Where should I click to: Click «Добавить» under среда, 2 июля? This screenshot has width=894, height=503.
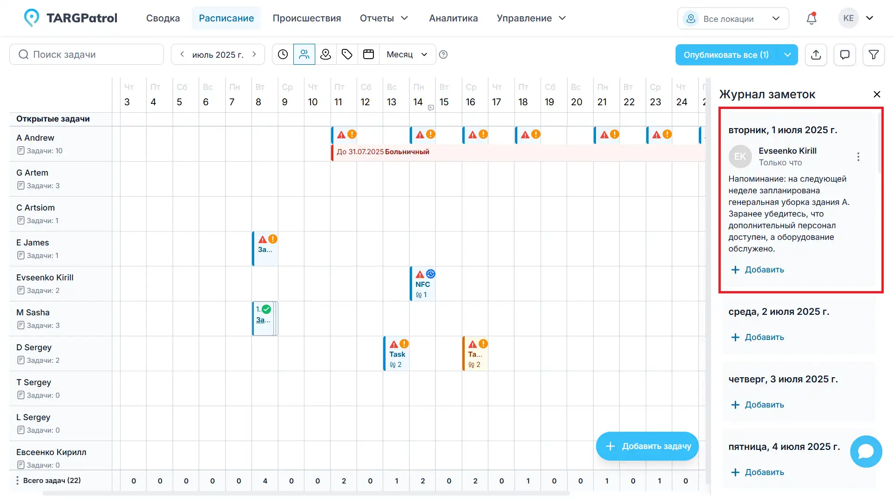[757, 337]
